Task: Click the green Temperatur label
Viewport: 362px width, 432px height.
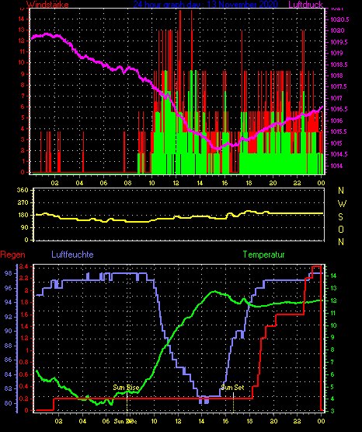Action: (263, 255)
